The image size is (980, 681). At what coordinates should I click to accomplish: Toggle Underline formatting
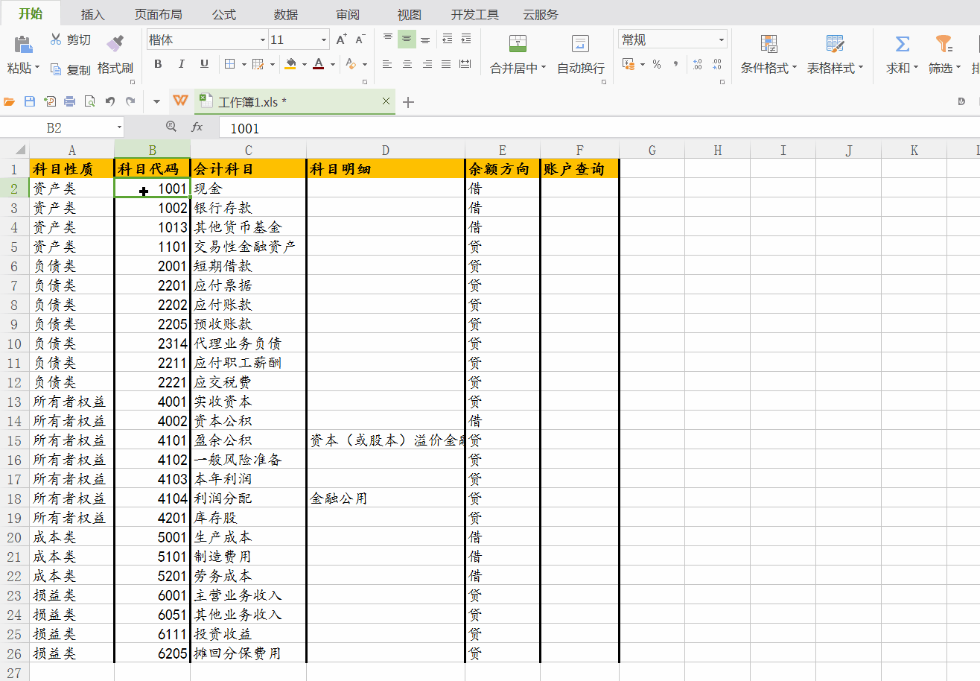tap(204, 64)
